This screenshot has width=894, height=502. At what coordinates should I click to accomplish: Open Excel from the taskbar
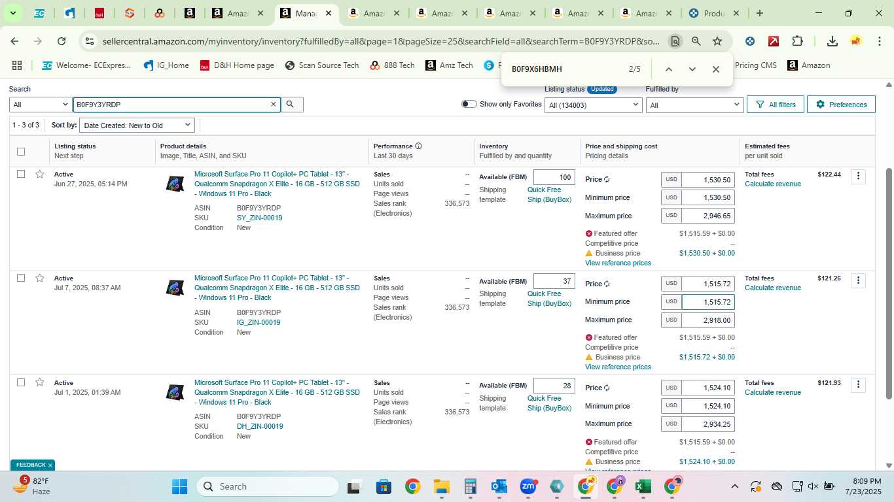pyautogui.click(x=643, y=486)
